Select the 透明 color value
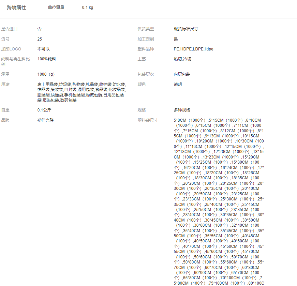297x286 pixels. pos(178,85)
